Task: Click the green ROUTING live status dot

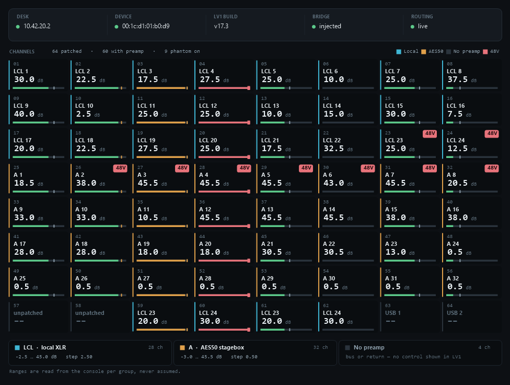Action: (x=412, y=27)
